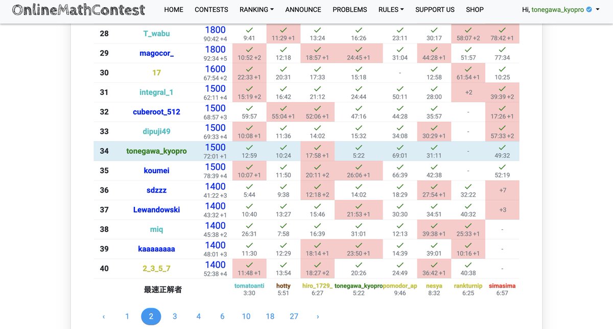Open the CONTESTS nav item
This screenshot has height=329, width=613.
pyautogui.click(x=211, y=10)
